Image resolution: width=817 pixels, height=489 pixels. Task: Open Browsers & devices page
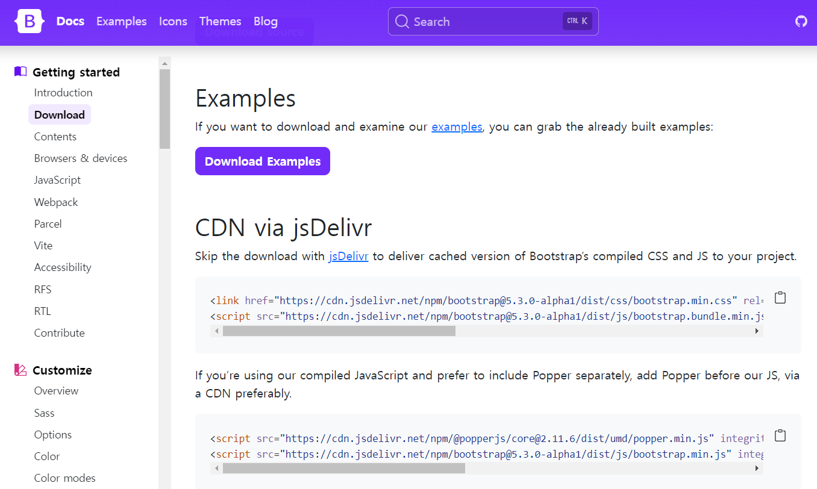point(81,158)
